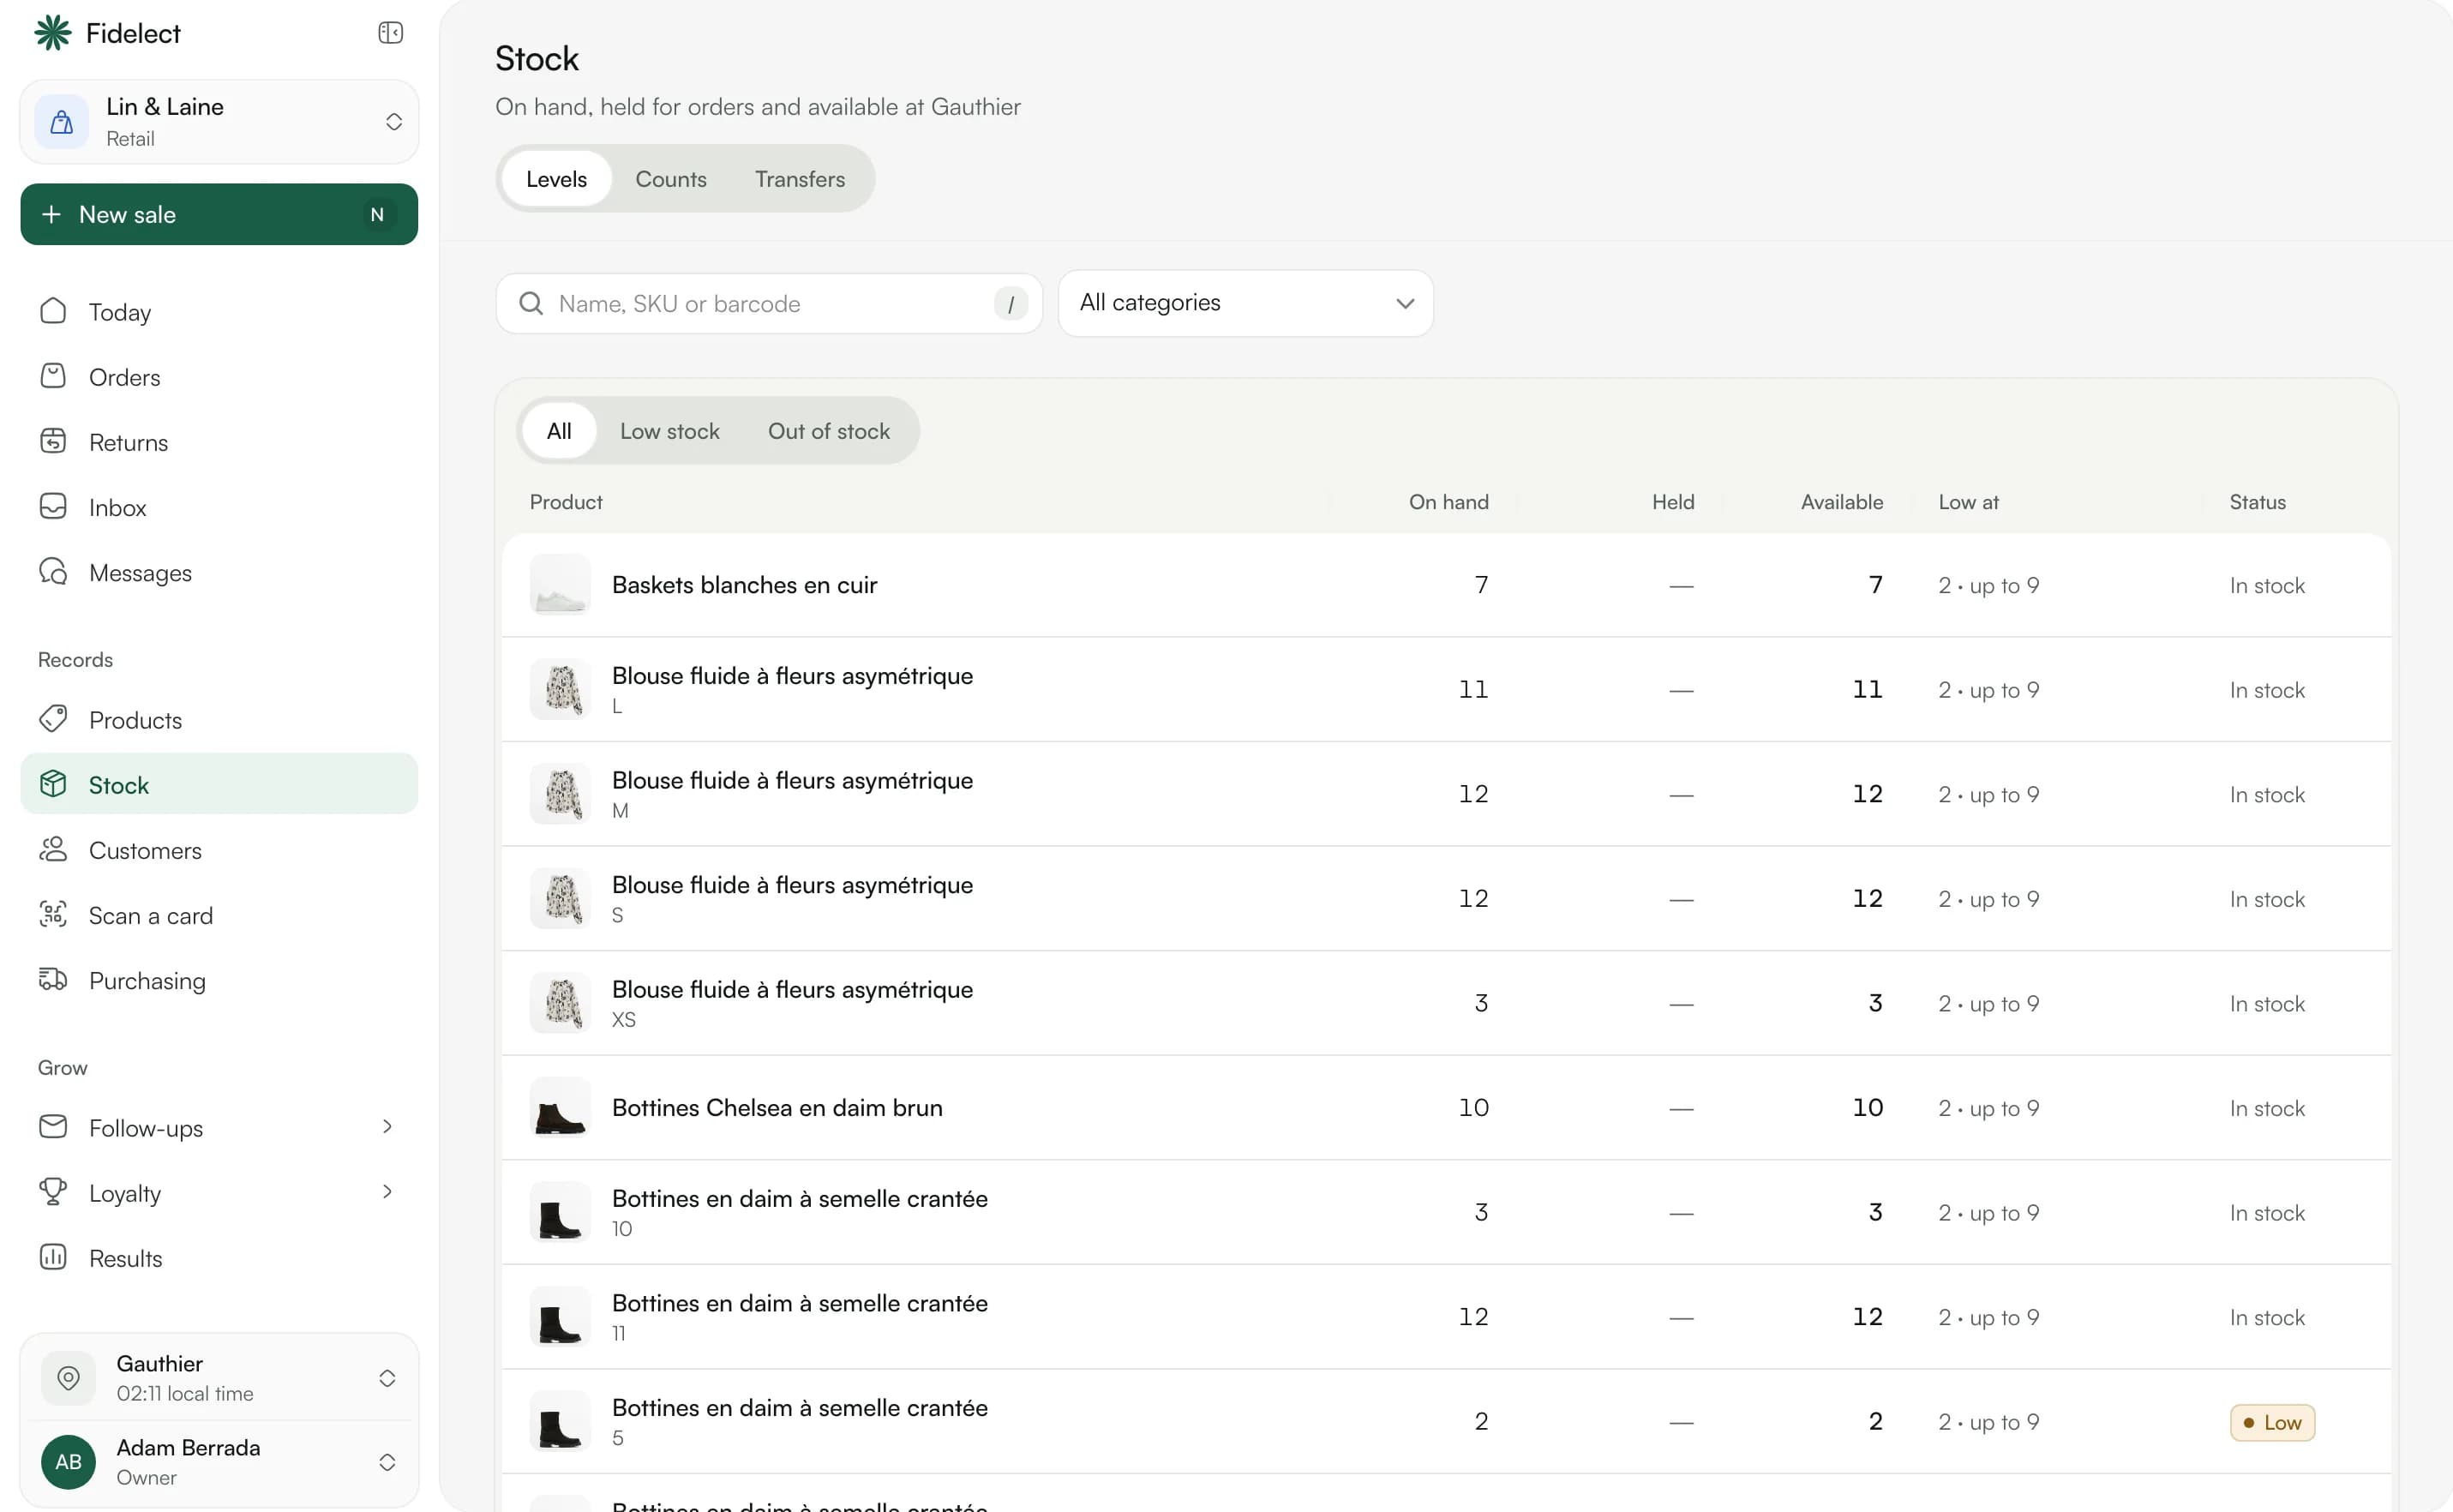Viewport: 2453px width, 1512px height.
Task: Open Customers list
Action: [x=219, y=850]
